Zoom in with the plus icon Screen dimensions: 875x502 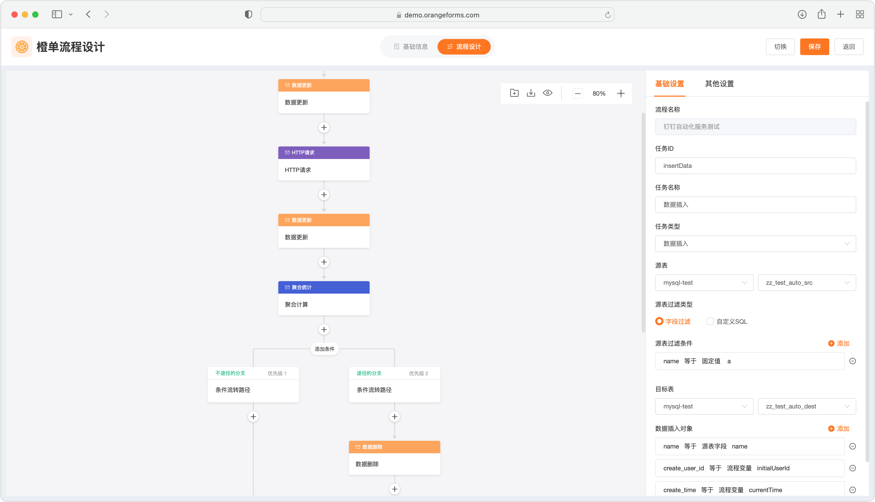621,94
